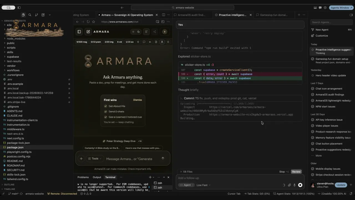This screenshot has width=355, height=200.
Task: Attach a file to the follow-up
Action: tap(289, 185)
